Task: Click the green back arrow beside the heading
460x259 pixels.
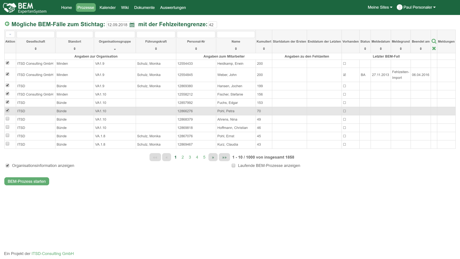Action: pos(7,24)
